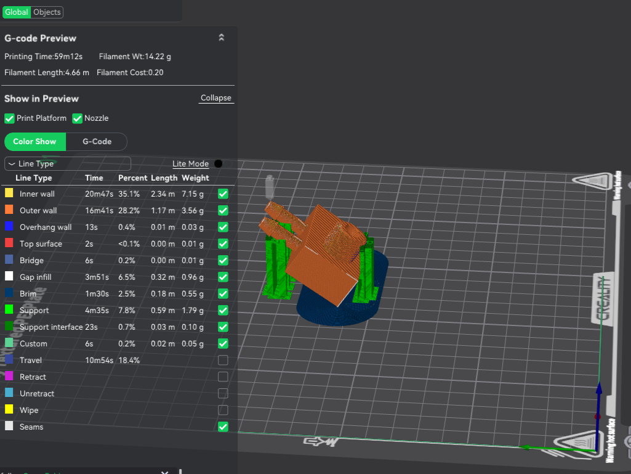Click the Brim dark blue color swatch
Screen dimensions: 631x474
pos(9,293)
